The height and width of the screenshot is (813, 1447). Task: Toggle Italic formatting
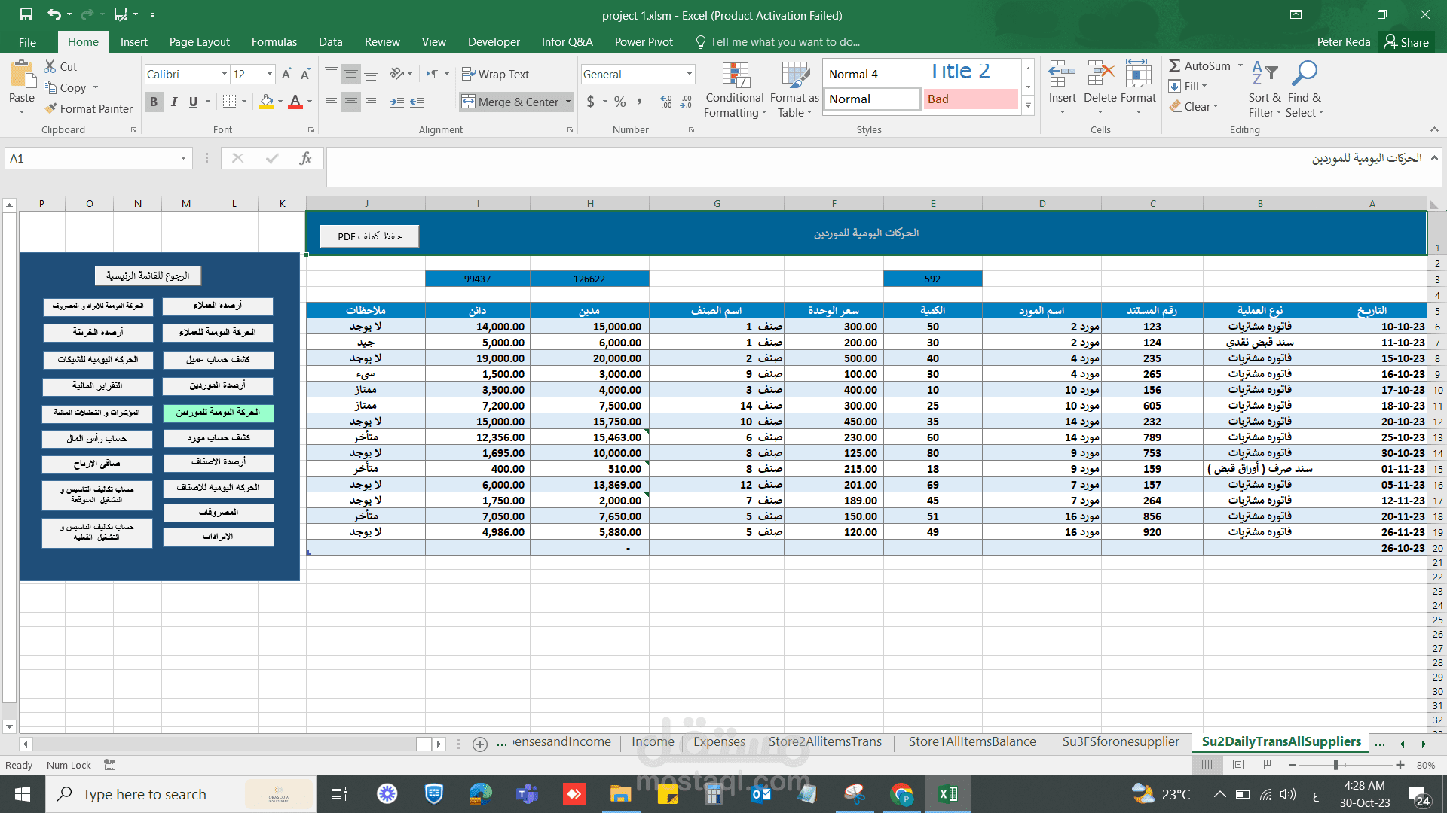tap(174, 102)
